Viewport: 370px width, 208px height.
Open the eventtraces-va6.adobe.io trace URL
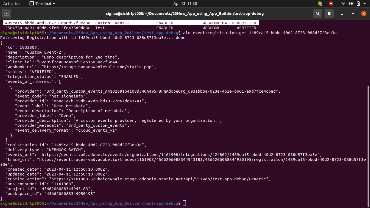point(183,162)
